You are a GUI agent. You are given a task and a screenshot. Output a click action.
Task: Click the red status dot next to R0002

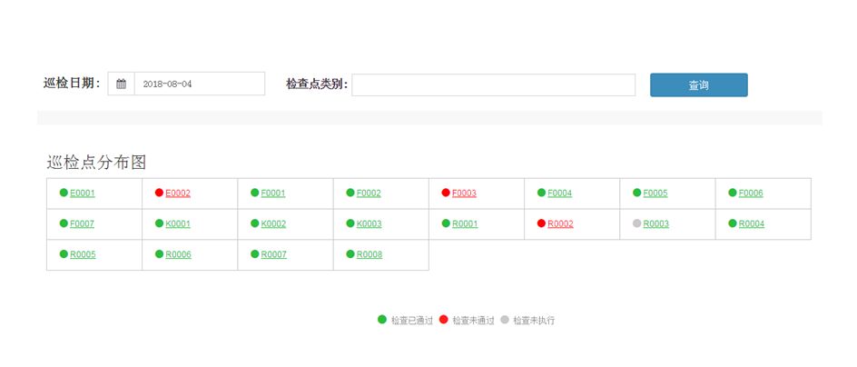pos(542,223)
